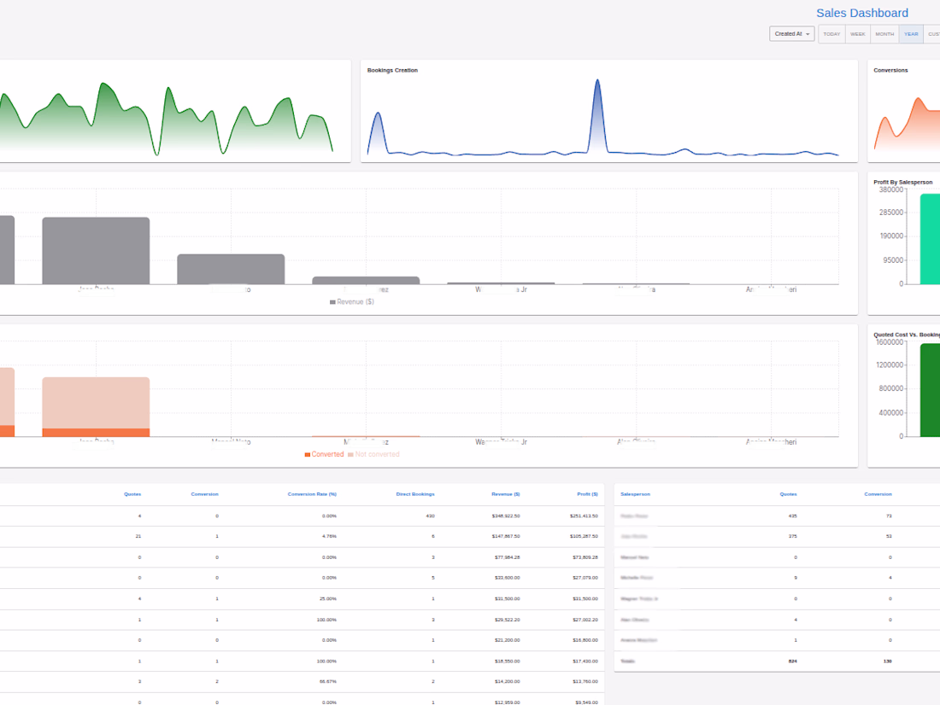The image size is (940, 705).
Task: Switch to the WEEK range tab
Action: coord(858,34)
